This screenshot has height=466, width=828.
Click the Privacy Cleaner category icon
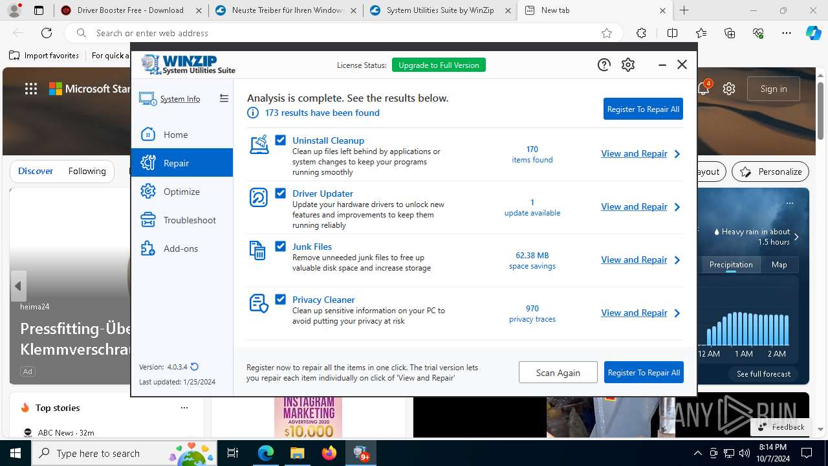click(x=259, y=304)
